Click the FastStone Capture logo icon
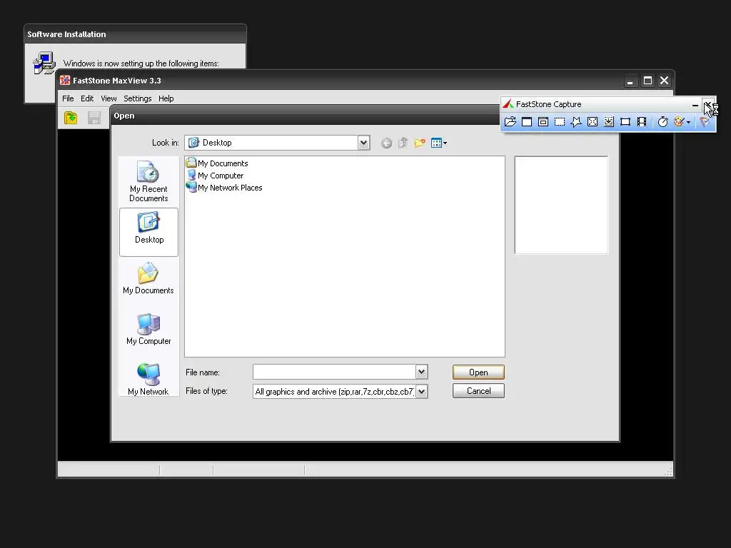731x548 pixels. pos(508,104)
